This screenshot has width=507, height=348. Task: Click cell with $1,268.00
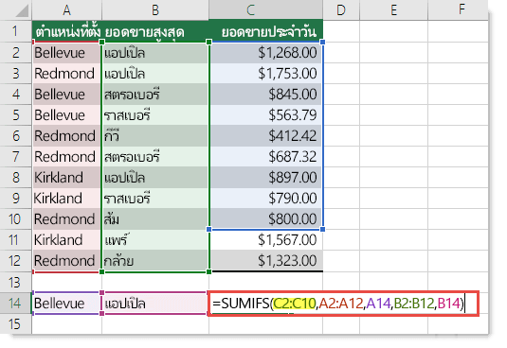pos(265,53)
